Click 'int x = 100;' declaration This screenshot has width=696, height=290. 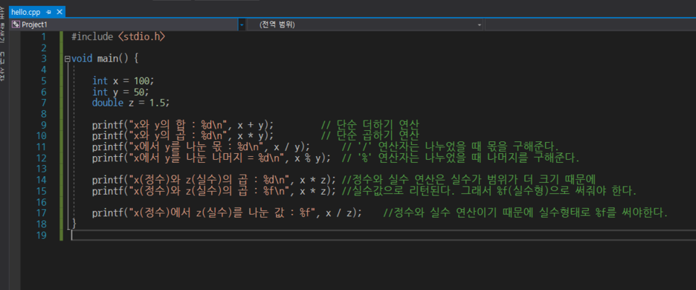[x=123, y=81]
